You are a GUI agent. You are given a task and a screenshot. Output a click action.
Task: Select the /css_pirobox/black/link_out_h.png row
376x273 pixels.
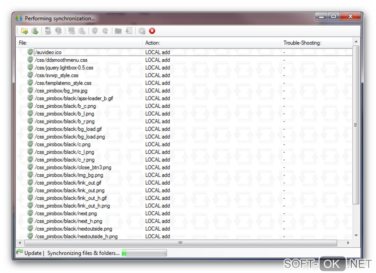[x=185, y=206]
